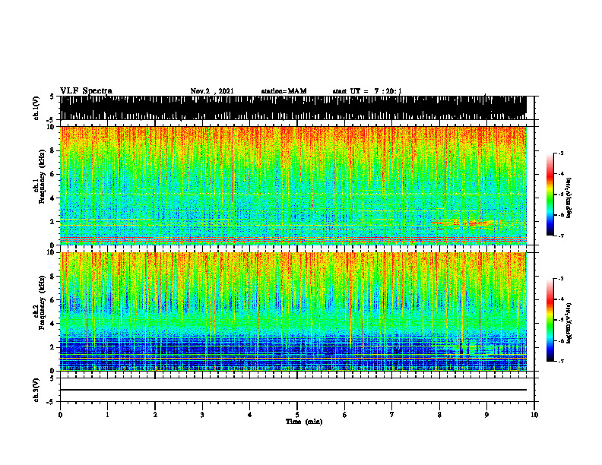The image size is (602, 465).
Task: Click the ch.1 spectrogram color scale bar
Action: [x=550, y=195]
